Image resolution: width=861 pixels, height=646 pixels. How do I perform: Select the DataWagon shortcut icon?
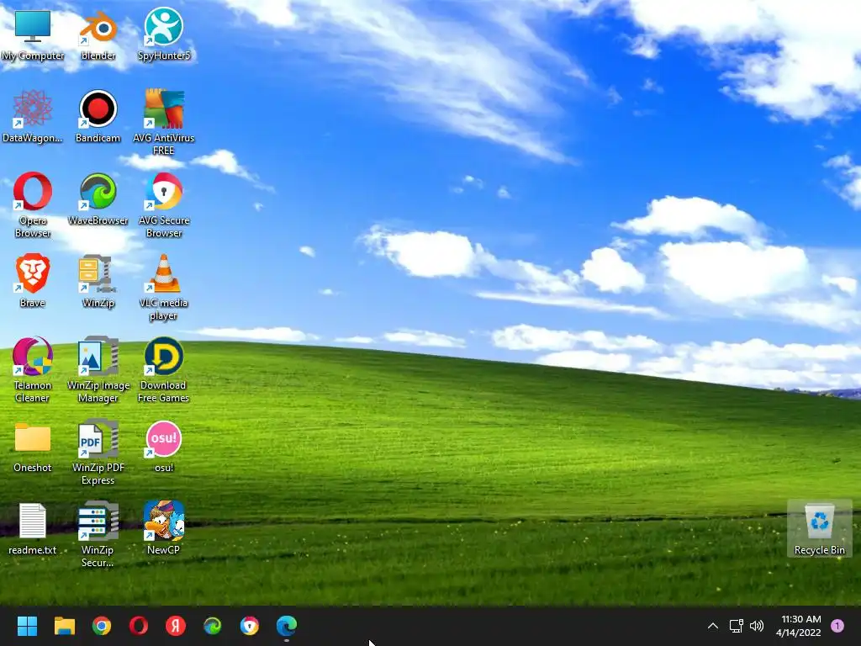pyautogui.click(x=33, y=117)
